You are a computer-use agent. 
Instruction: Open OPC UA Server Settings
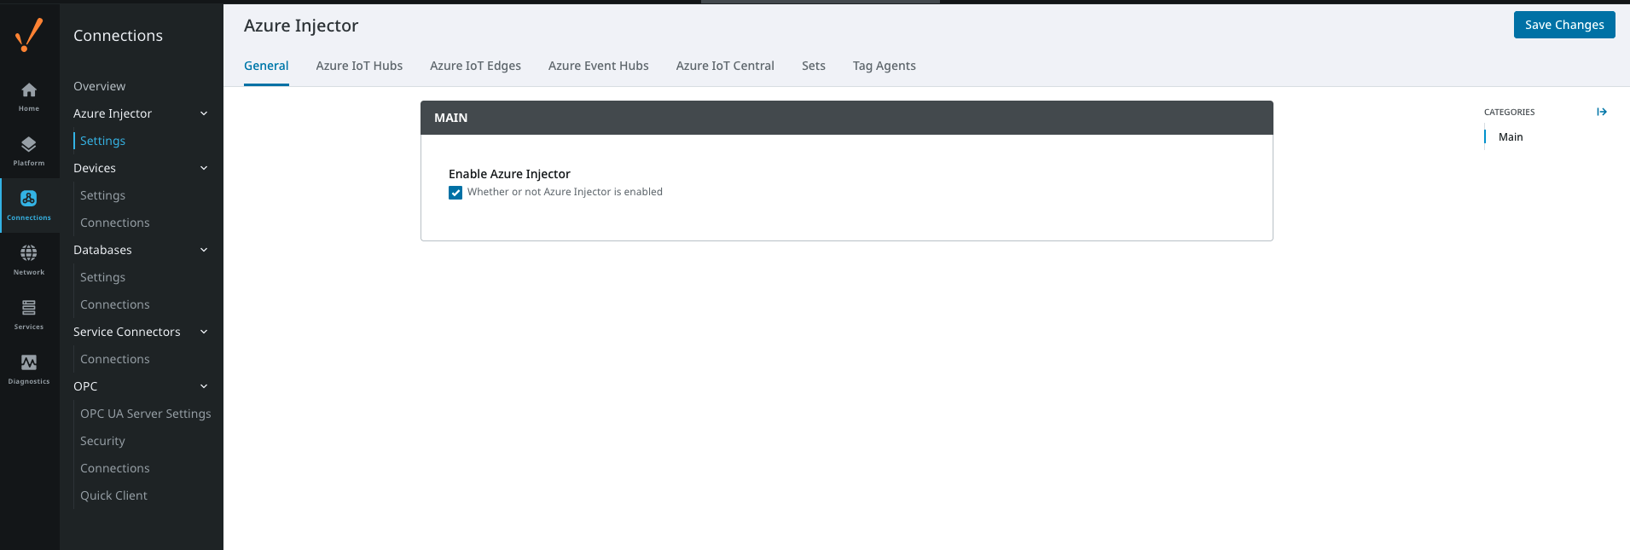click(x=145, y=414)
